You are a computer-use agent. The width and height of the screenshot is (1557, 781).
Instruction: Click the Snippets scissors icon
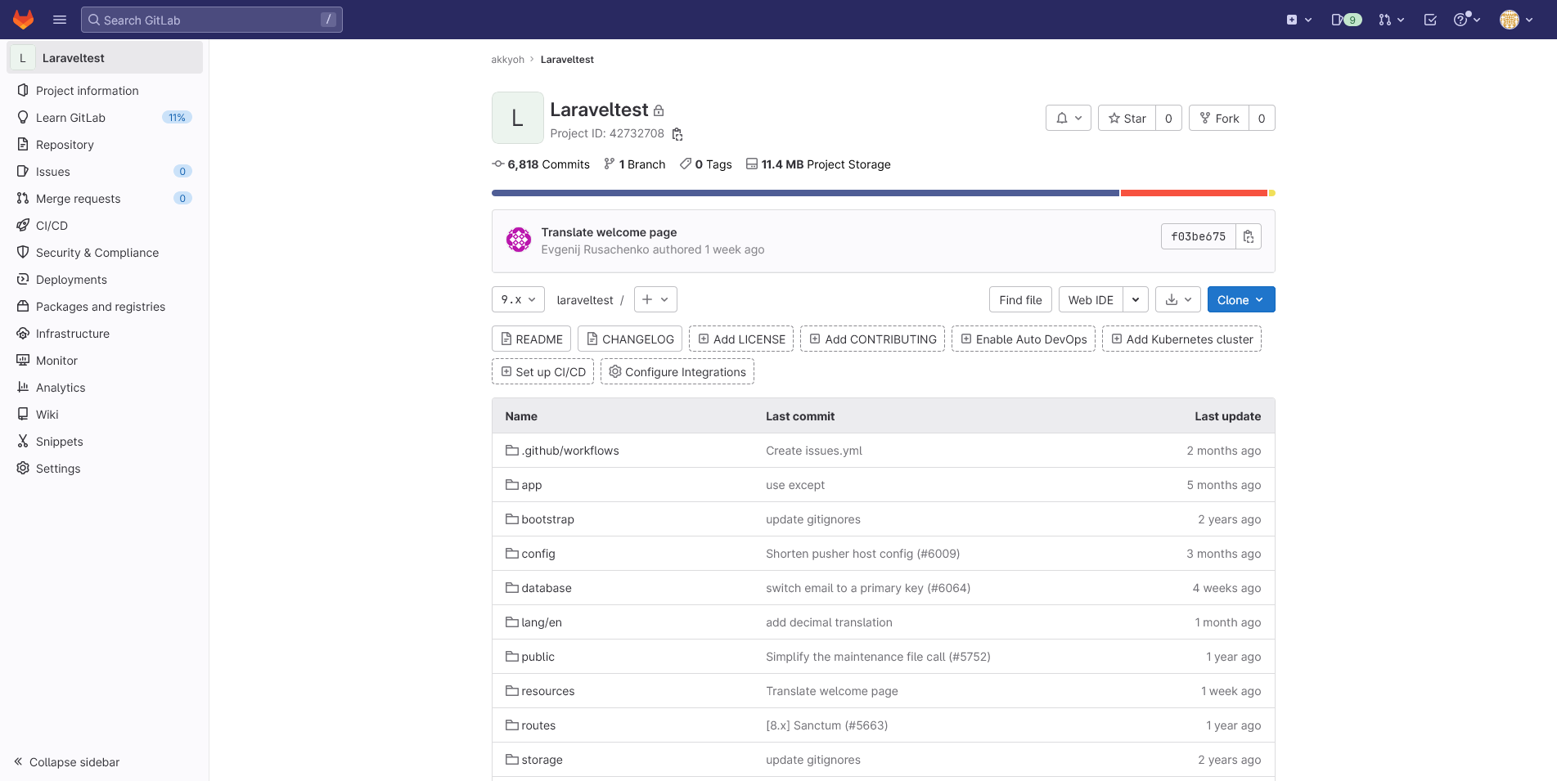pyautogui.click(x=23, y=442)
